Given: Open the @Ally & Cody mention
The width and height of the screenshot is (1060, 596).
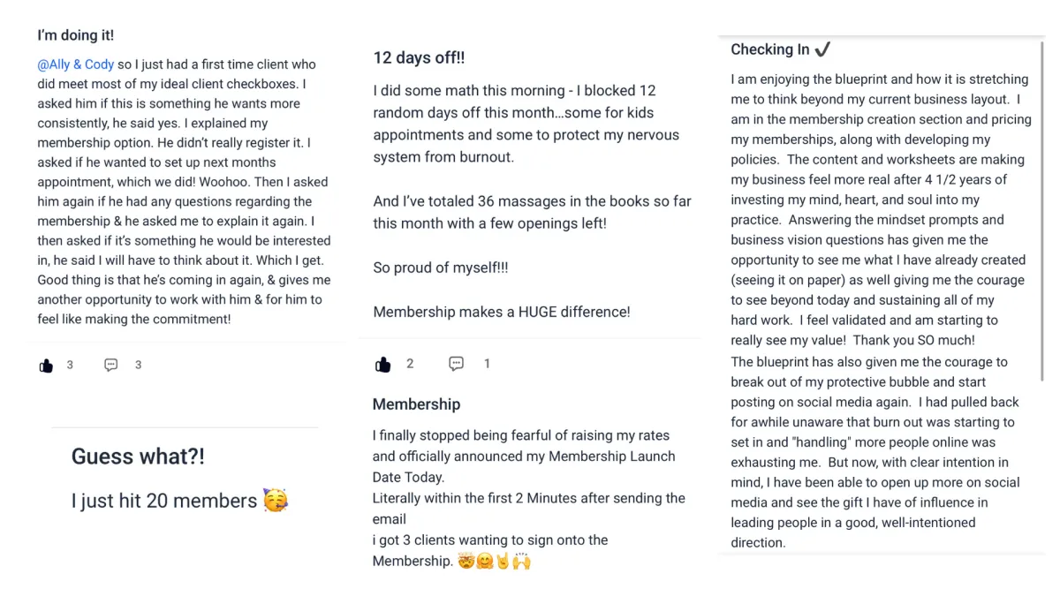Looking at the screenshot, I should click(x=76, y=64).
